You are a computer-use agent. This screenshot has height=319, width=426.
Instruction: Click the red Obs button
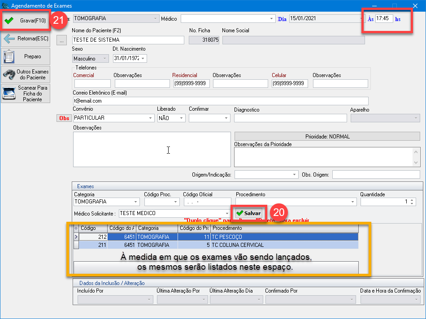64,118
